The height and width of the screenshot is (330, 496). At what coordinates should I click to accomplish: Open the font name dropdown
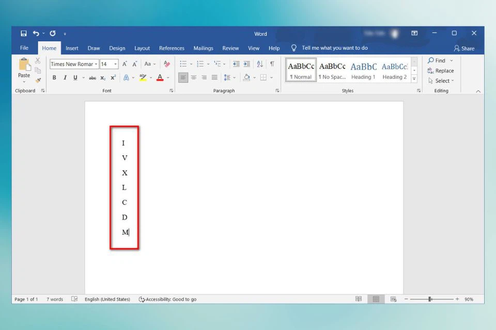tap(97, 64)
